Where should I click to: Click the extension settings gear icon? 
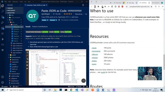[x=59, y=20]
